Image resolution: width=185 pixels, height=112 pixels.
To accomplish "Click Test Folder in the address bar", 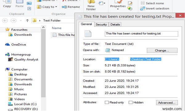I will 52,21.
